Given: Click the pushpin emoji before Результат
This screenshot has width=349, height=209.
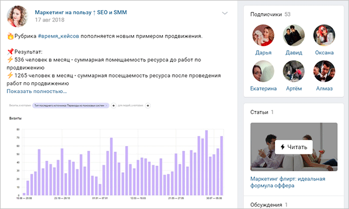Looking at the screenshot, I should click(x=10, y=52).
